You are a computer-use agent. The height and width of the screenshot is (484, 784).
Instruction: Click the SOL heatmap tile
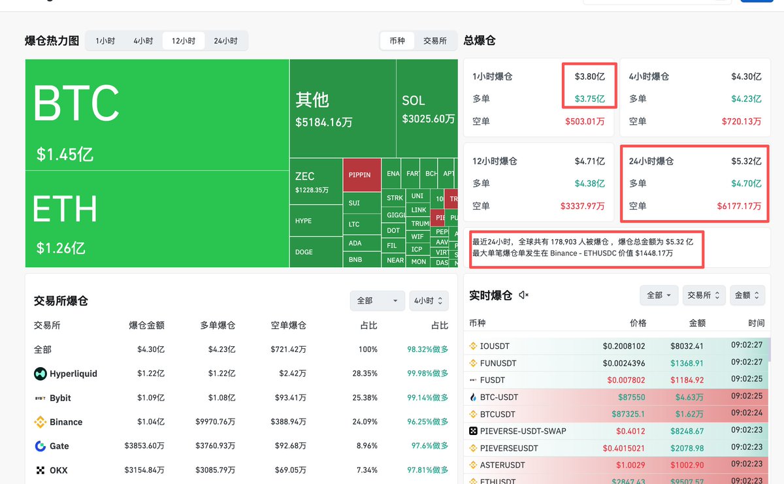(427, 108)
